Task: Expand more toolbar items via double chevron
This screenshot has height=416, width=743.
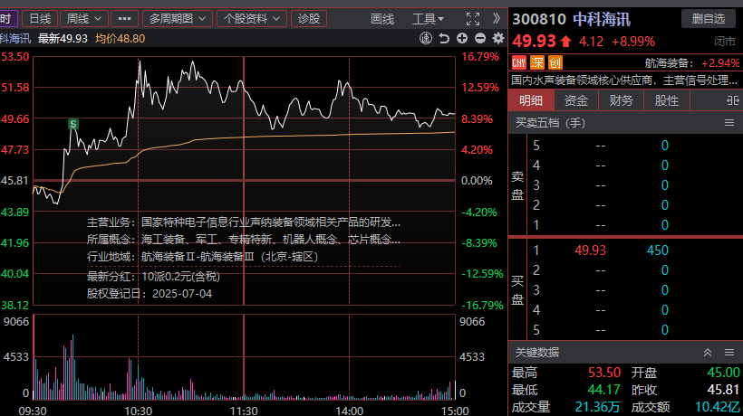Action: (497, 18)
